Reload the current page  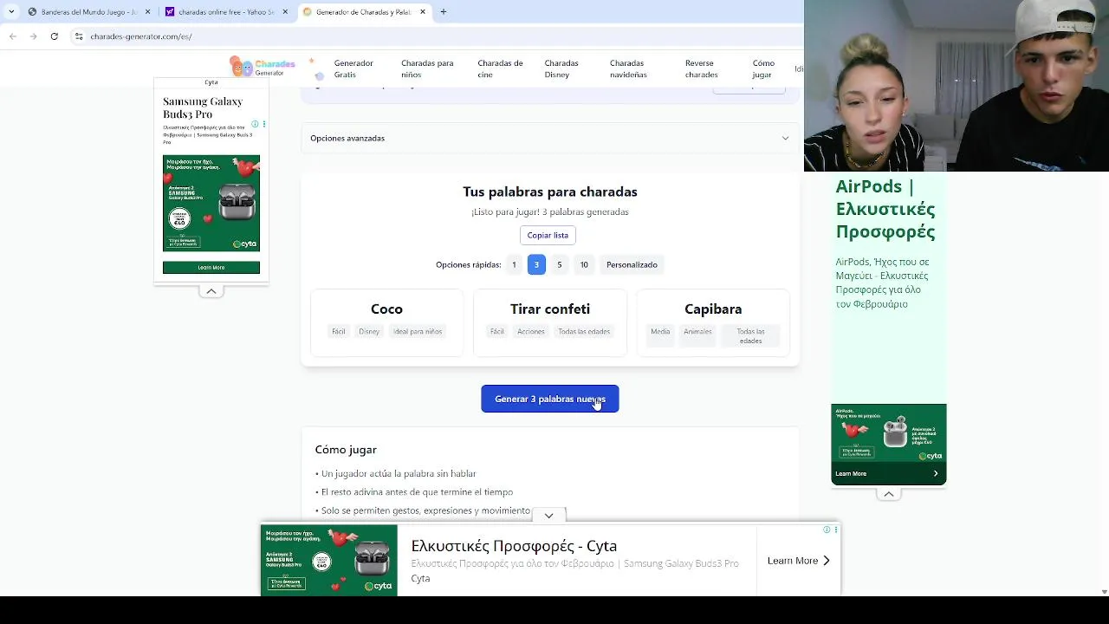(54, 36)
